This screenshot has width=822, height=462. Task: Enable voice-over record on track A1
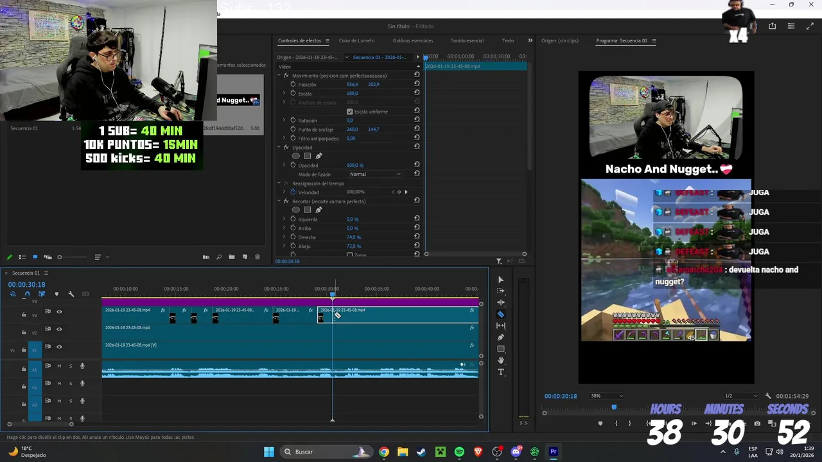tap(82, 366)
